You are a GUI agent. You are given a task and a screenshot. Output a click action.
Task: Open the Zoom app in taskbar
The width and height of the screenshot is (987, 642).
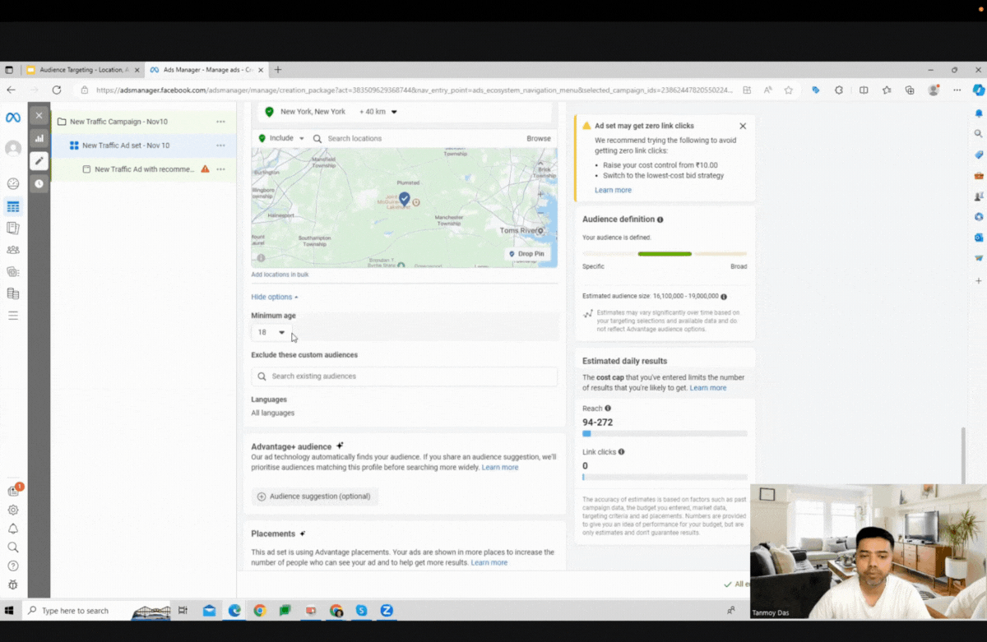(x=387, y=611)
